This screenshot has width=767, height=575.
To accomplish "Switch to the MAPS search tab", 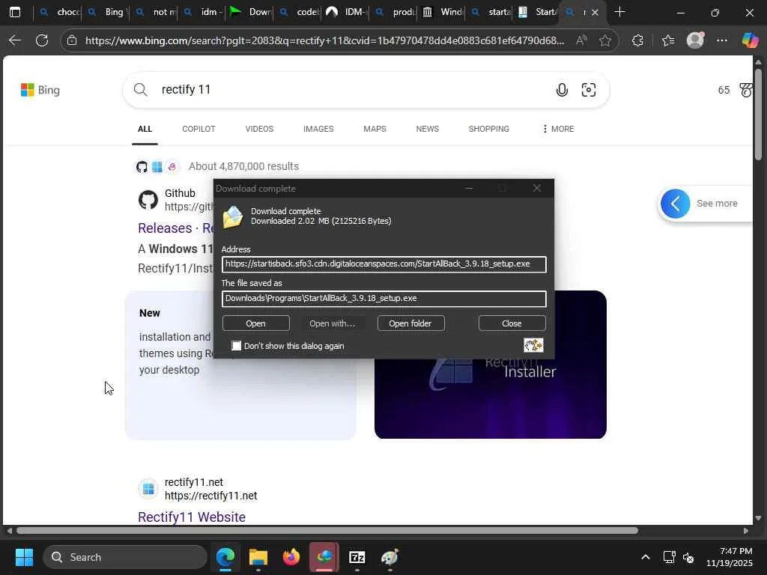I will point(375,129).
